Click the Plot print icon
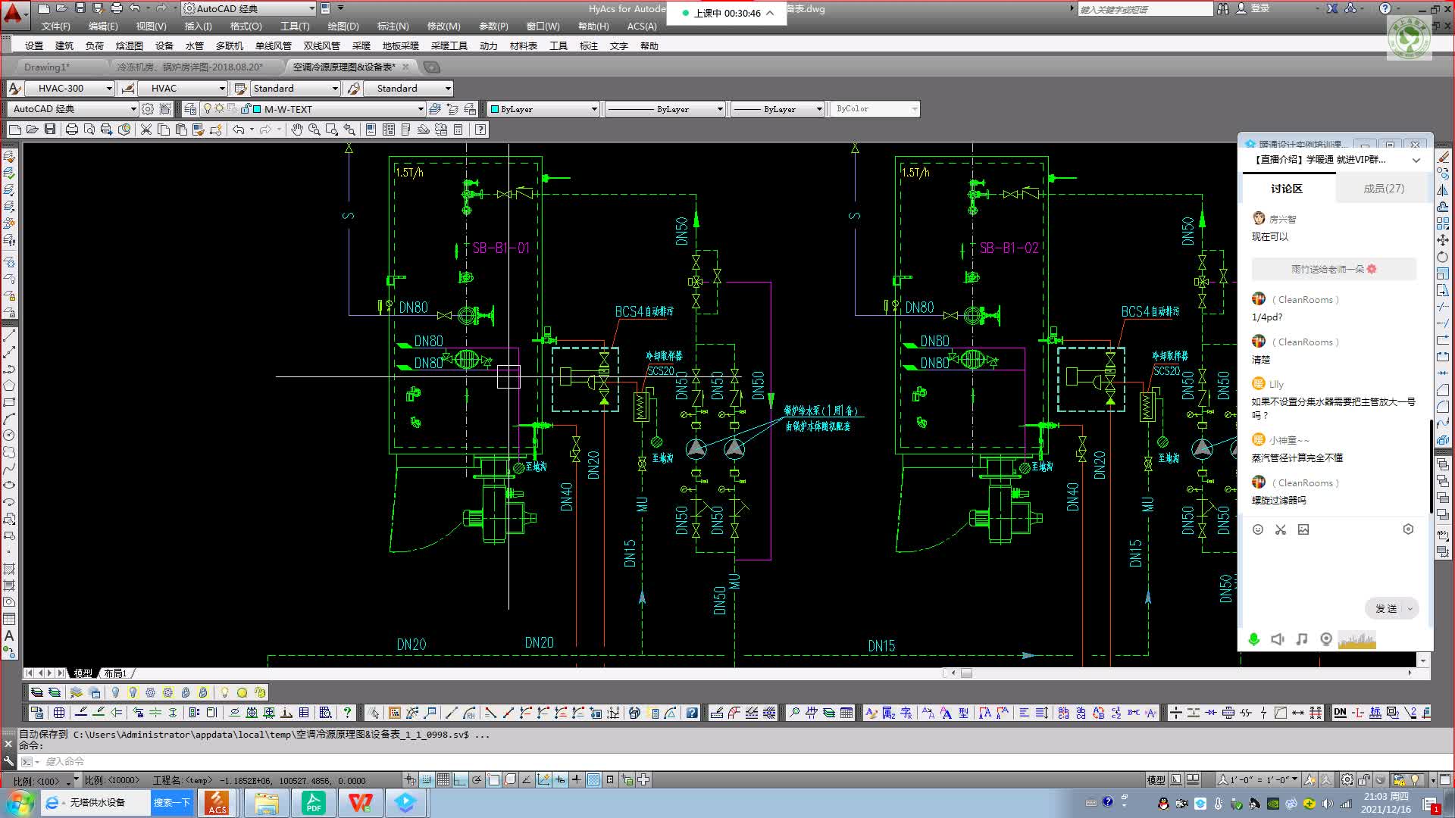The image size is (1455, 818). (71, 130)
